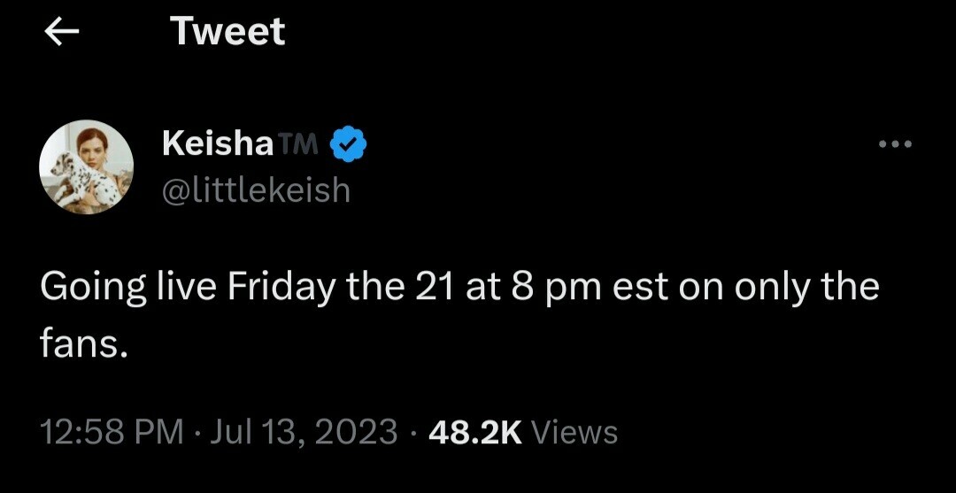956x493 pixels.
Task: Click the blue verified checkmark badge
Action: point(350,144)
